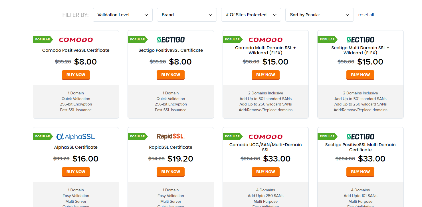Click the Comodo logo on UCC/SAN/Multi-Domain card
Screen dimensions: 422x207
(266, 137)
